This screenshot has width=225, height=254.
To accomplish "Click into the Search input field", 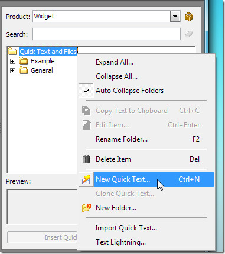I will pos(106,34).
